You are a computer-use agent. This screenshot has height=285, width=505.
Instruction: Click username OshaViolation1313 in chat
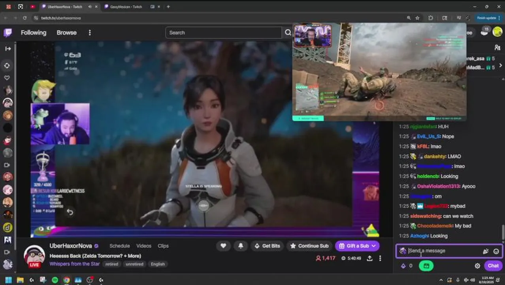[x=439, y=186]
